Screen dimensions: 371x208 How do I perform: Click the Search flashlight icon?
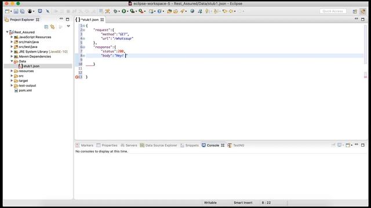pyautogui.click(x=182, y=11)
